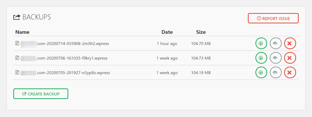Delete the 20200705-201927 backup
The height and width of the screenshot is (117, 312).
pyautogui.click(x=290, y=73)
